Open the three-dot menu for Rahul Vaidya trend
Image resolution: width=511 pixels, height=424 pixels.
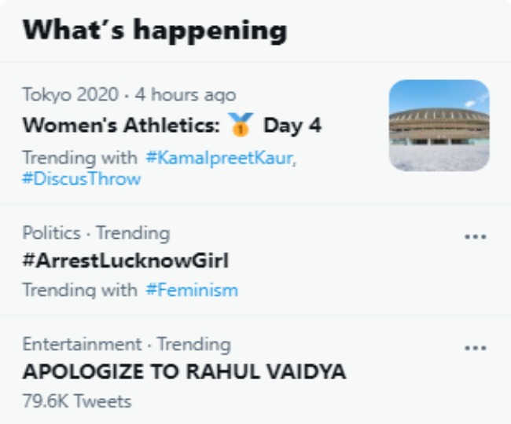point(476,347)
